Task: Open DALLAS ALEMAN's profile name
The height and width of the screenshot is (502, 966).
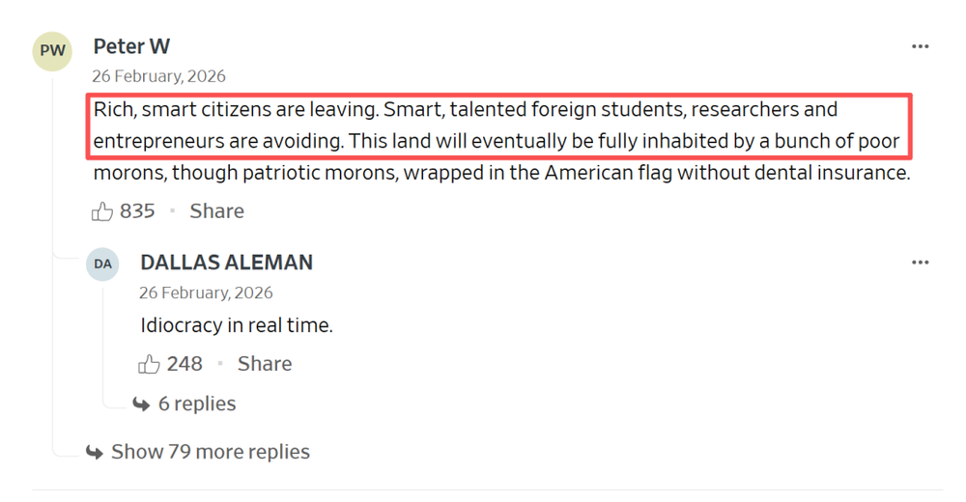Action: tap(226, 263)
